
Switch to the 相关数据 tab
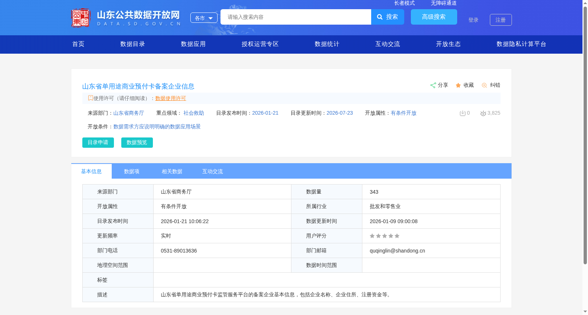(x=172, y=171)
